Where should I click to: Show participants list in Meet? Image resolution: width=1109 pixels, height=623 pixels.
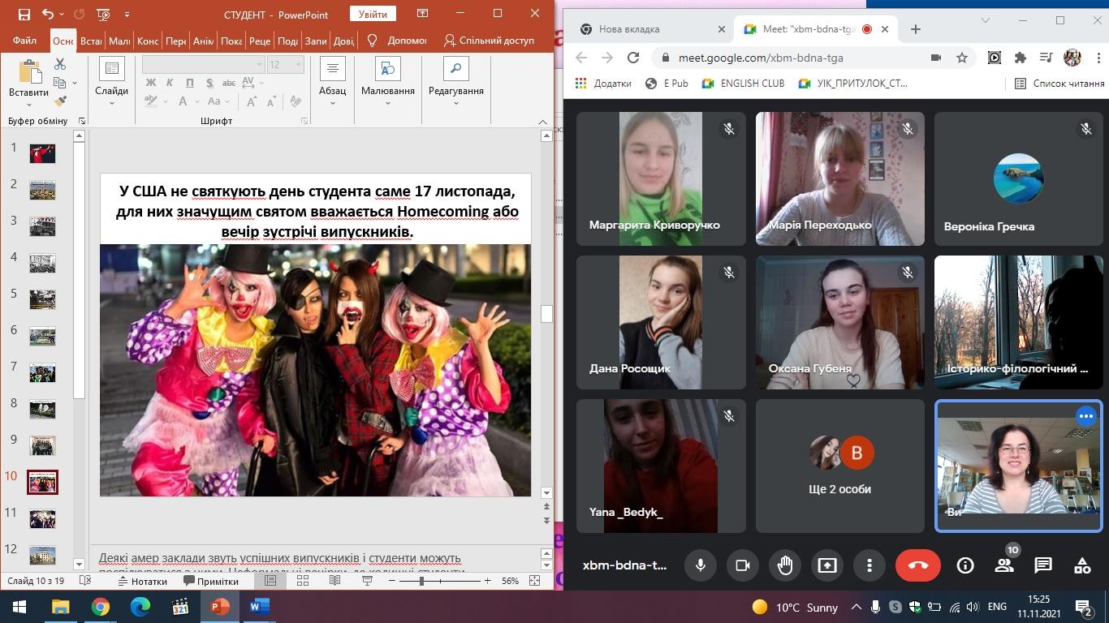click(x=1004, y=565)
